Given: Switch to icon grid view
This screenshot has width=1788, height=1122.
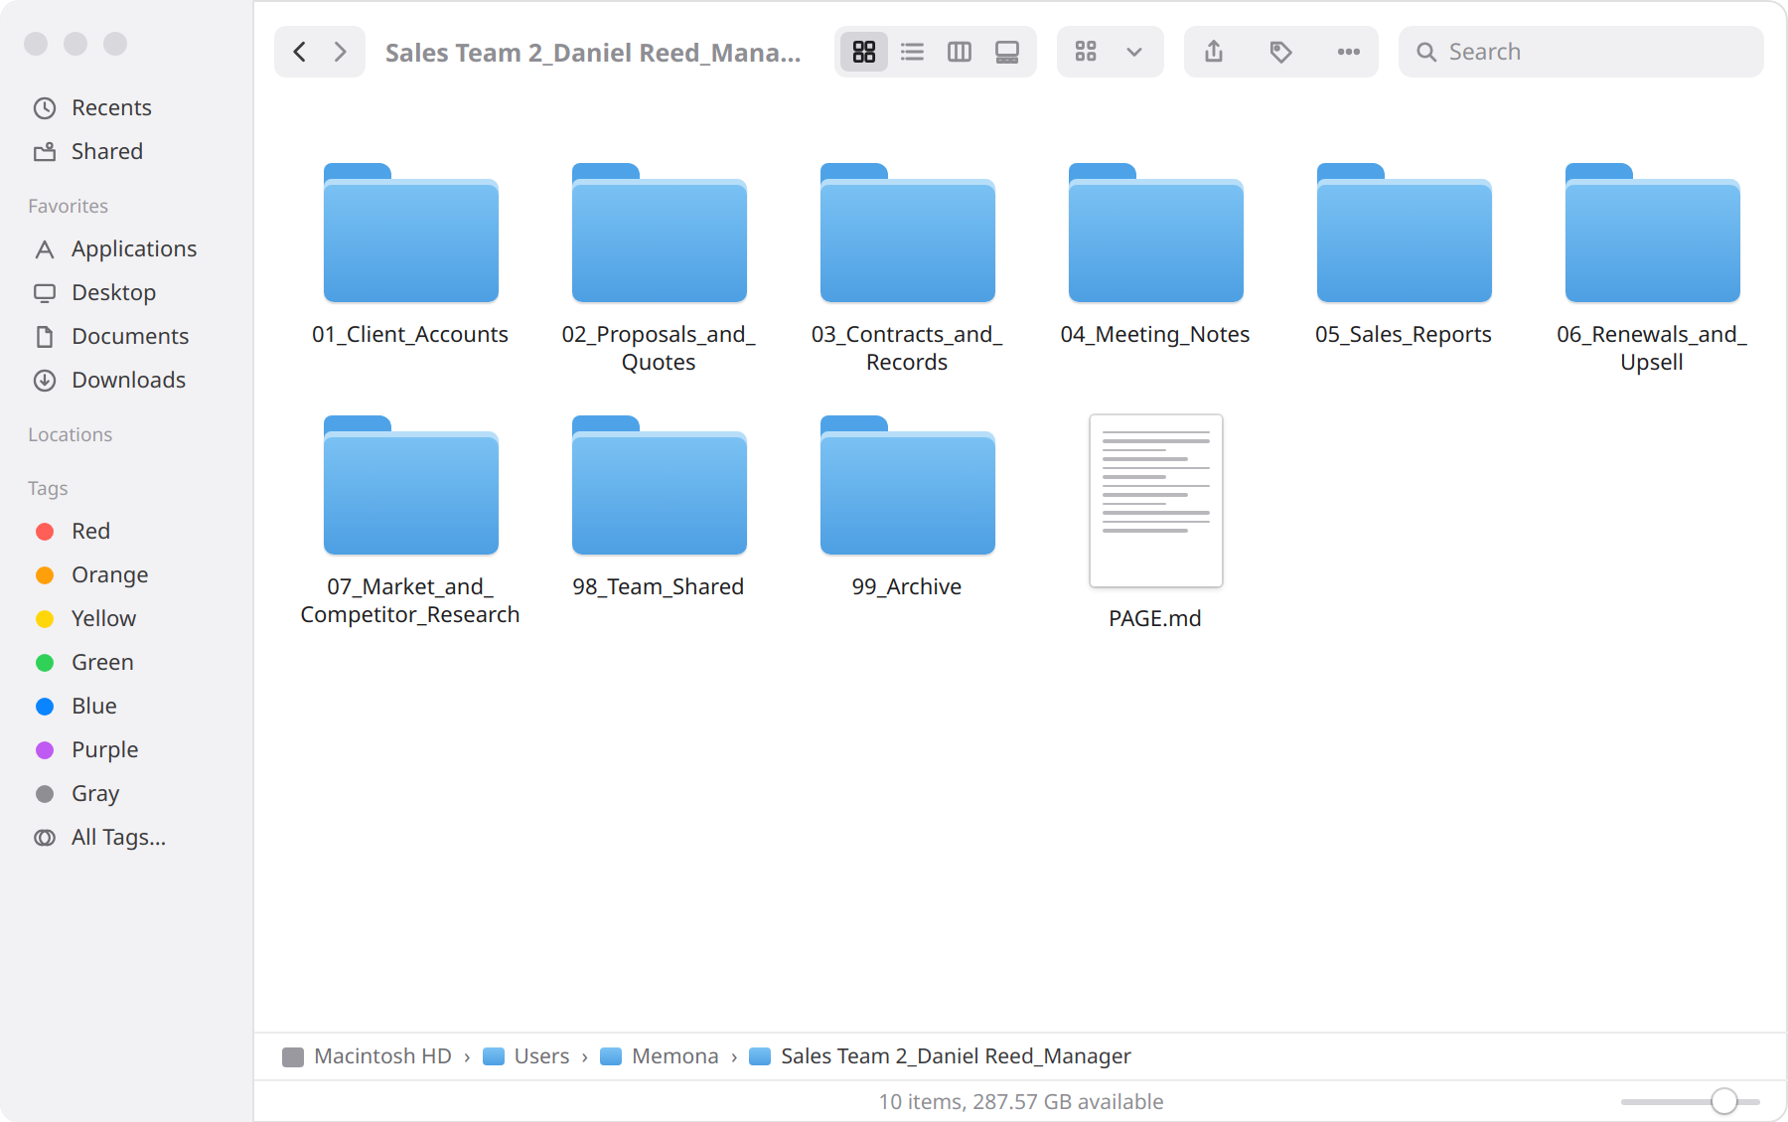Looking at the screenshot, I should click(x=864, y=52).
